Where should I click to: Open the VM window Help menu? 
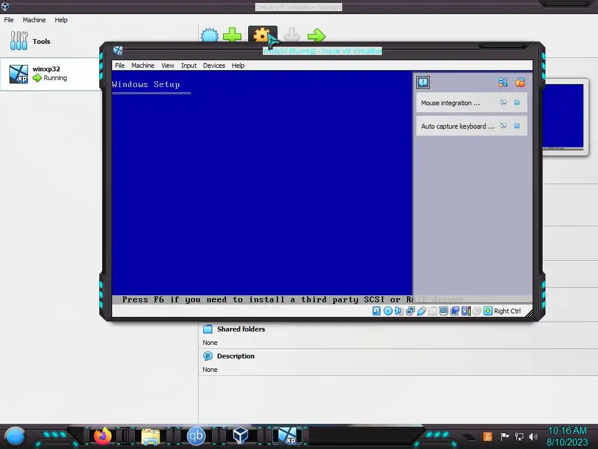click(x=238, y=65)
